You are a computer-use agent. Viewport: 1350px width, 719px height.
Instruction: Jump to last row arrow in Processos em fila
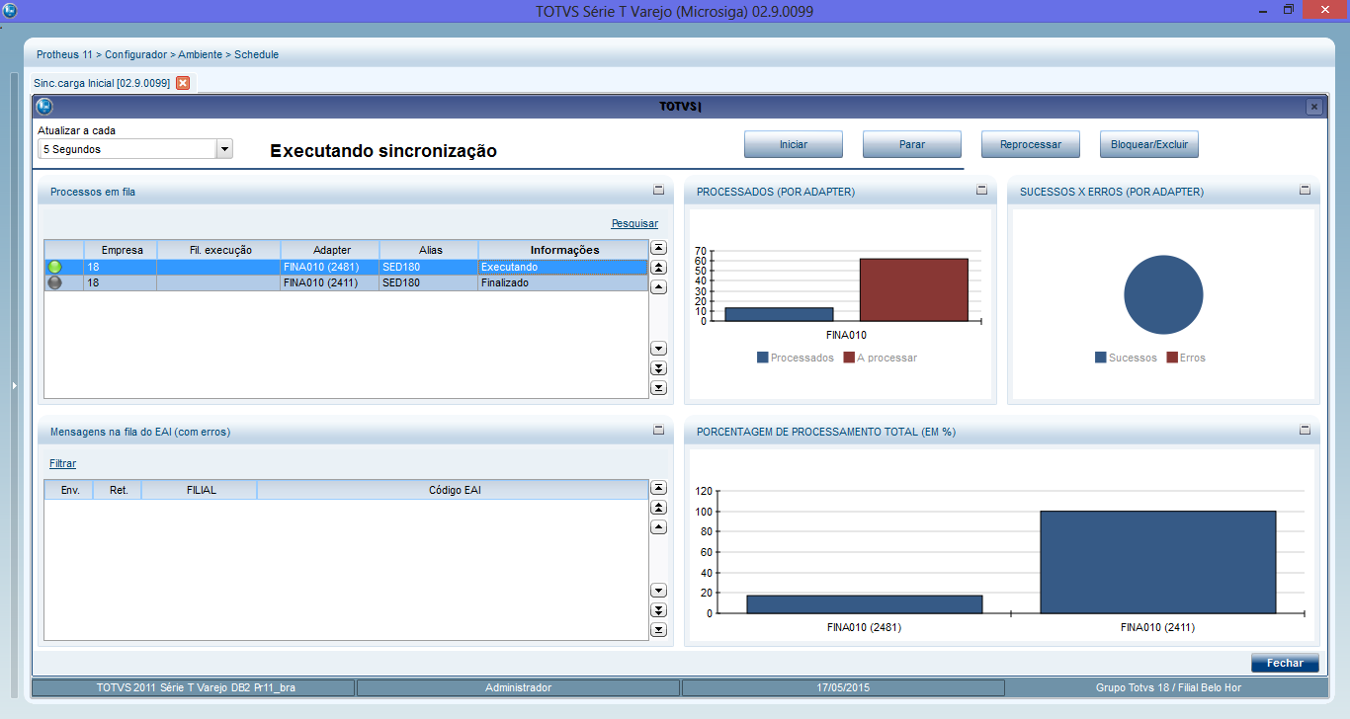click(x=658, y=388)
